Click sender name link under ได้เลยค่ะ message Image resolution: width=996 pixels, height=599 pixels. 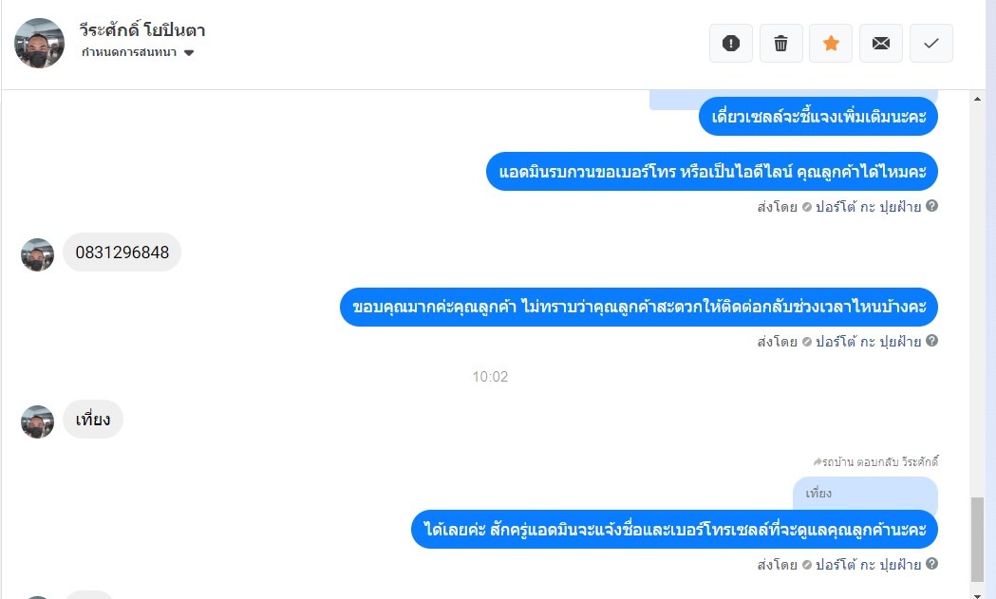click(x=868, y=564)
